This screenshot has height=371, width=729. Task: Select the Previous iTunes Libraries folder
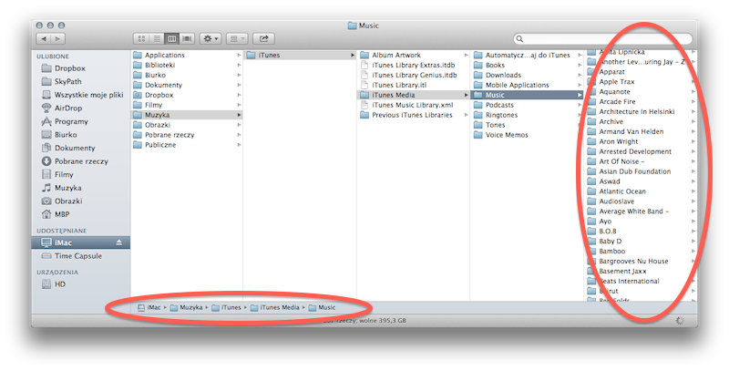pos(414,115)
